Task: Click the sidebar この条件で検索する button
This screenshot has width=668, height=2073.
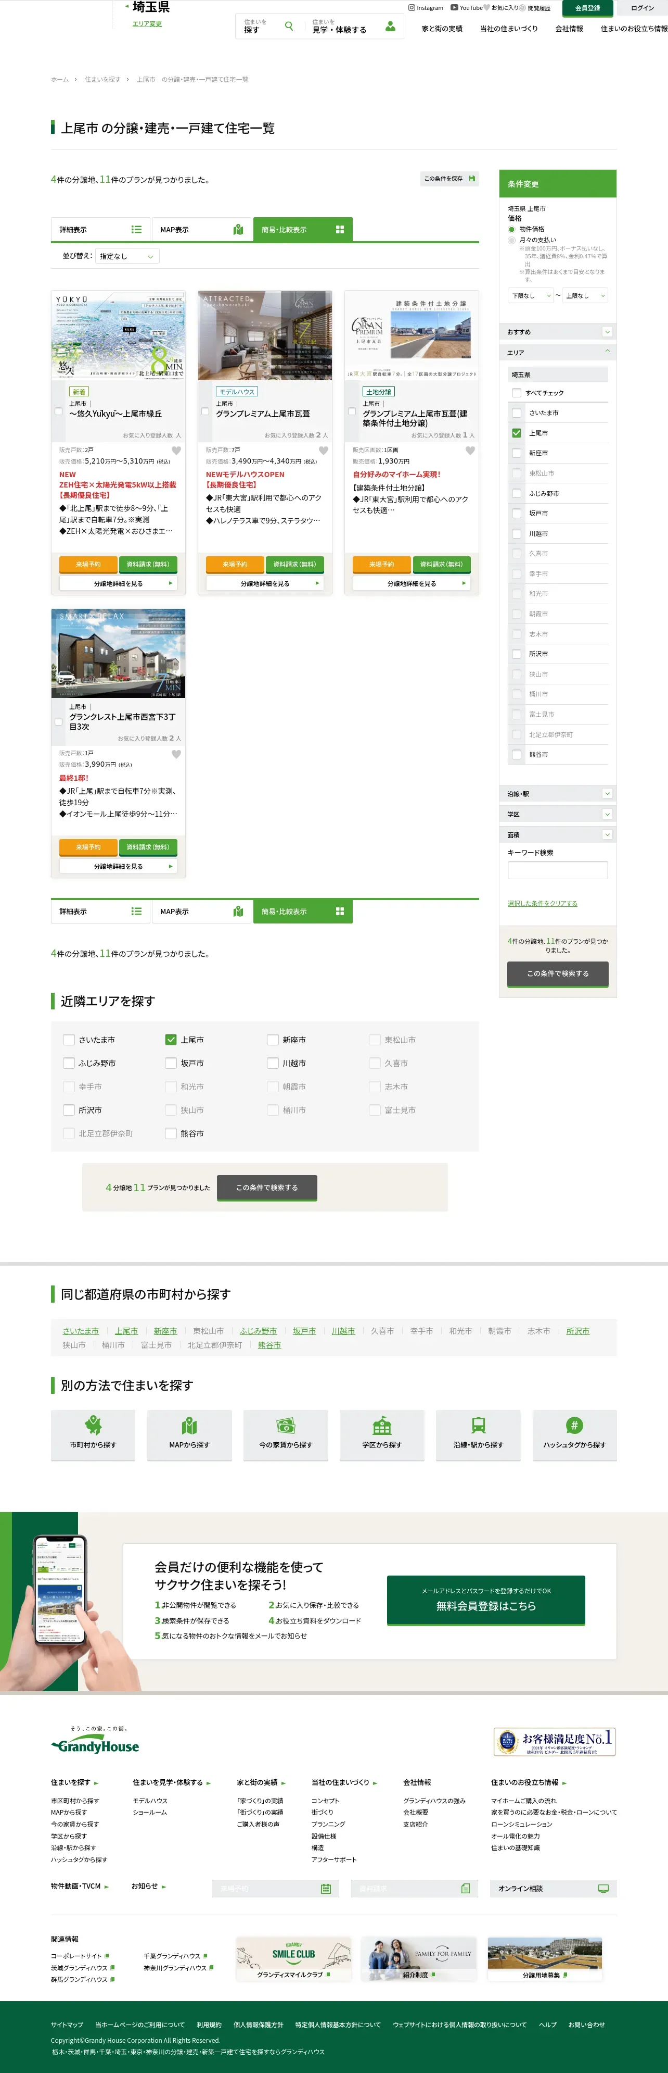Action: coord(558,973)
